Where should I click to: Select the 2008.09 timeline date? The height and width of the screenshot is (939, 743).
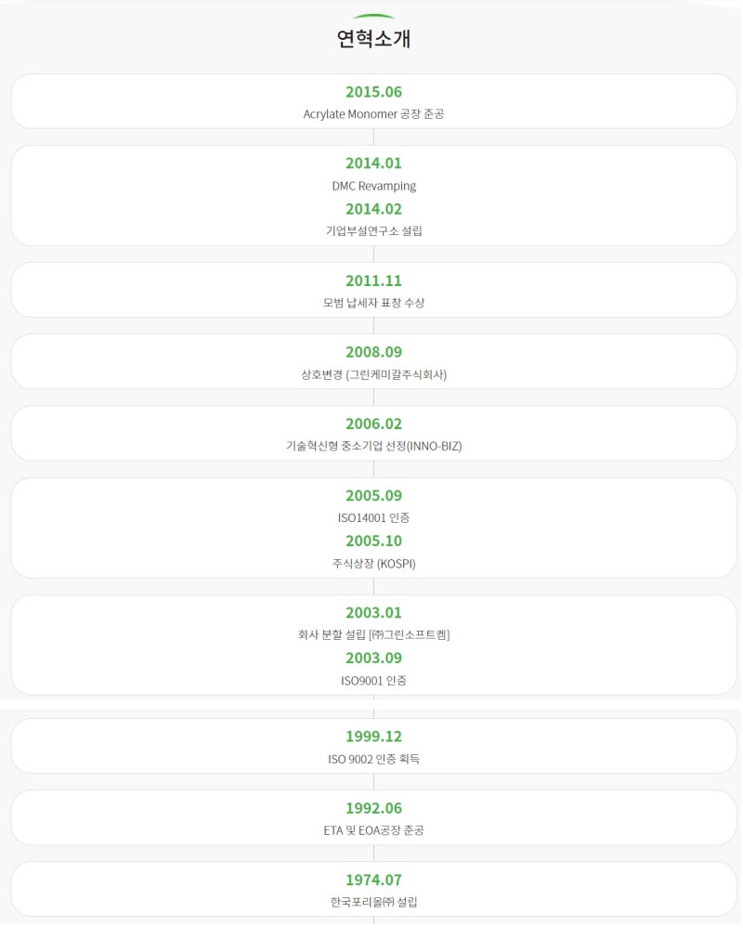(x=373, y=352)
